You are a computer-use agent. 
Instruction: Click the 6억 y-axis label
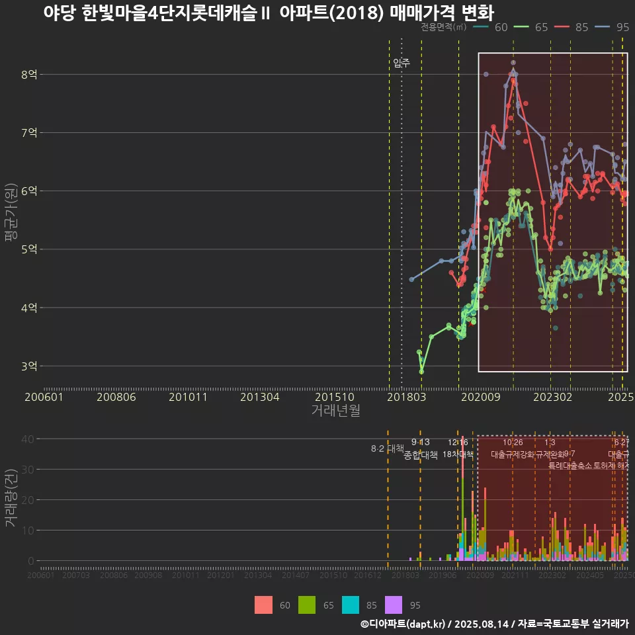pyautogui.click(x=29, y=191)
